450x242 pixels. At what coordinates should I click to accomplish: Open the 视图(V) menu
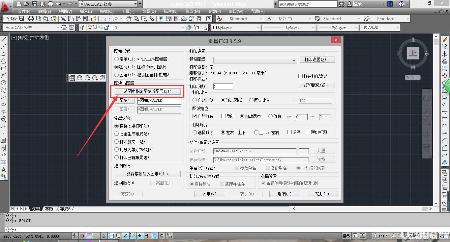tap(65, 11)
